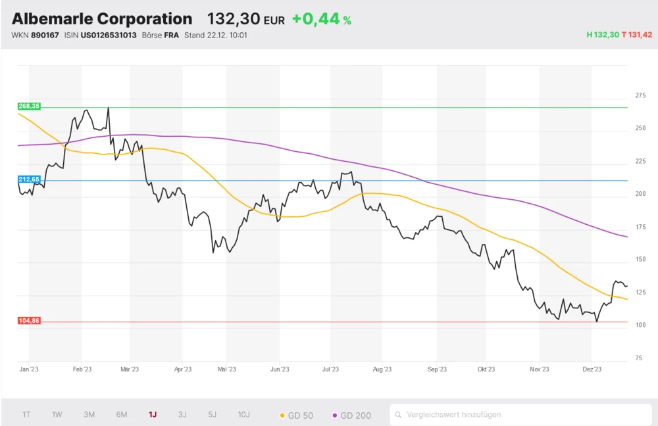658x426 pixels.
Task: Click the red 104,86 low price label
Action: click(x=30, y=321)
